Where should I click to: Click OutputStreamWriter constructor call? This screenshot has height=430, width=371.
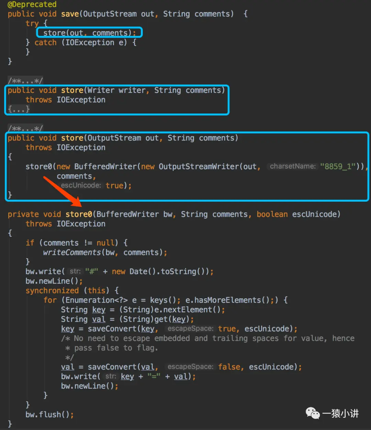pos(199,166)
